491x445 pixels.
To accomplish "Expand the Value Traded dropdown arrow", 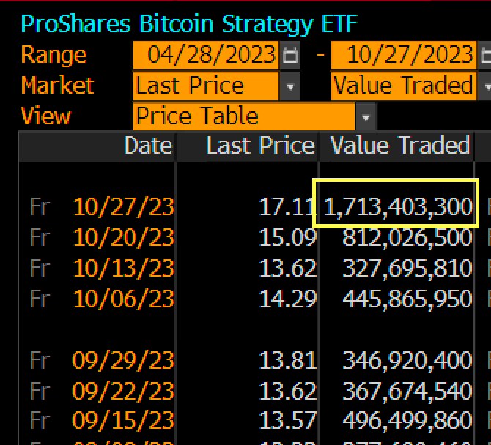I will [486, 86].
